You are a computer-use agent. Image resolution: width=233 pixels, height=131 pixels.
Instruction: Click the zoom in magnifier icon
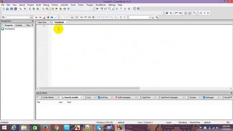tap(112, 17)
